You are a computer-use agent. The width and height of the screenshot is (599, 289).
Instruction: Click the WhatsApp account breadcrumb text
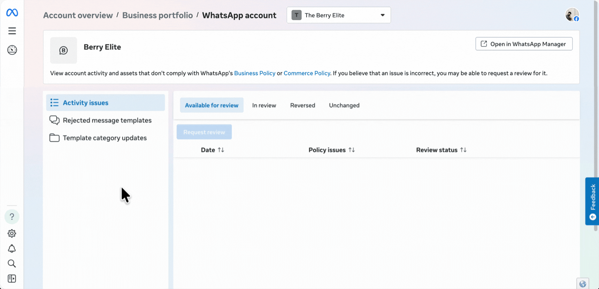tap(239, 15)
